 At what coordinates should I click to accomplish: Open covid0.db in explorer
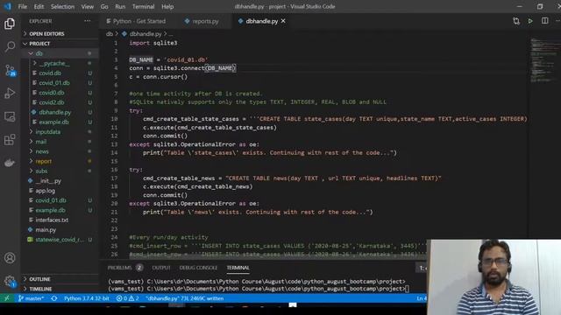(x=52, y=93)
